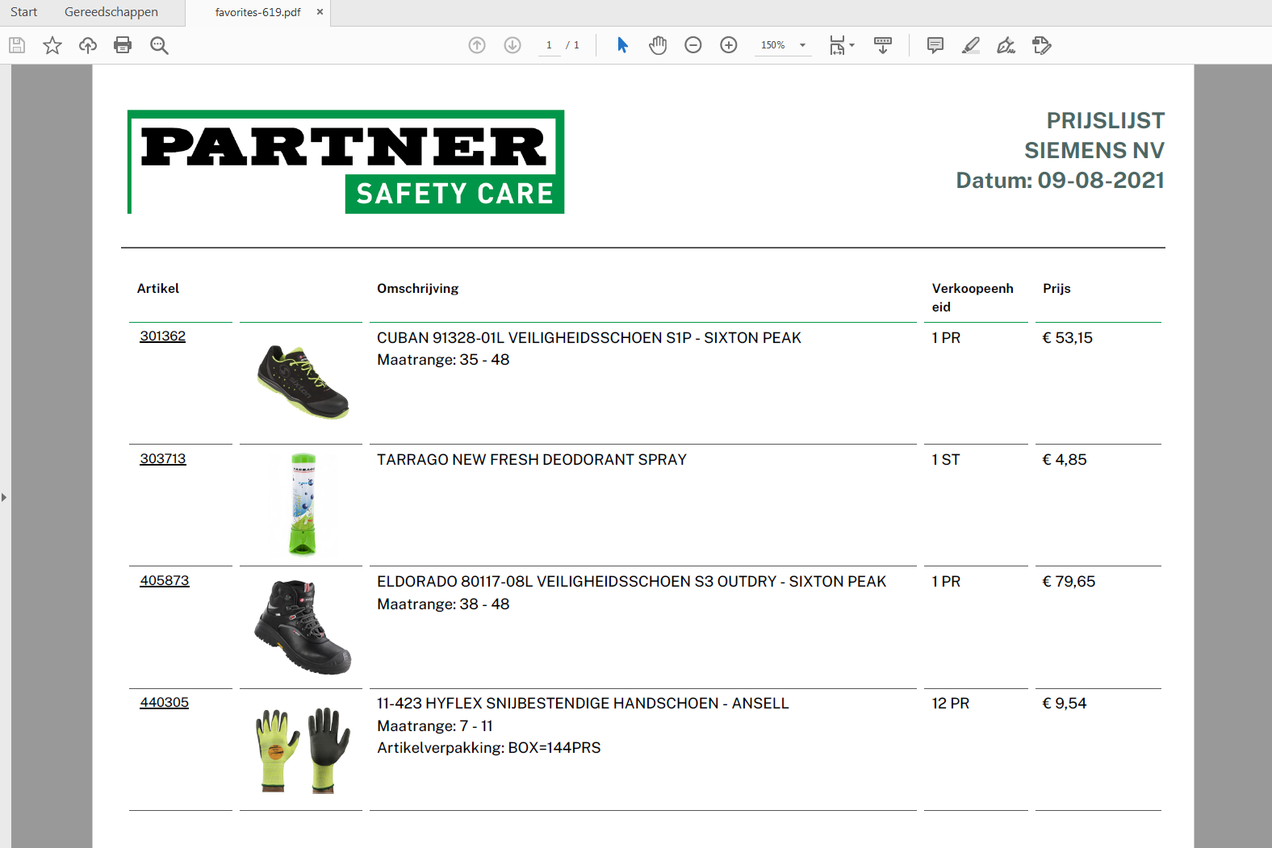The image size is (1272, 848).
Task: Click the price € 79,65
Action: tap(1069, 581)
